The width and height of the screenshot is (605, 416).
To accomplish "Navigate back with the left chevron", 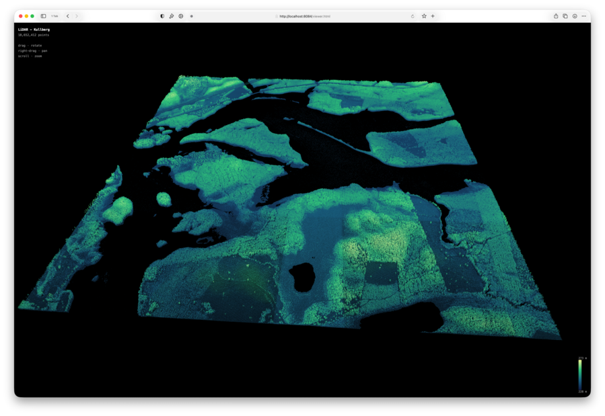I will coord(67,16).
